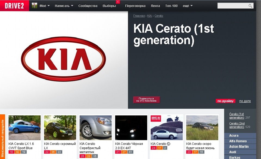
Task: Select the Aston Martin brand in sidebar
Action: click(240, 147)
